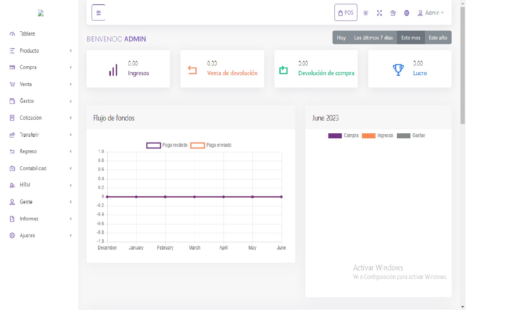Click the Cotización document icon
The image size is (530, 310).
pos(12,118)
